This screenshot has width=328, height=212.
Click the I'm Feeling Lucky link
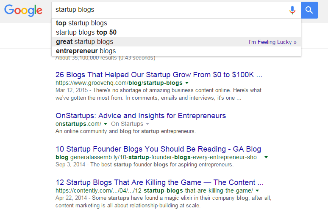point(272,42)
